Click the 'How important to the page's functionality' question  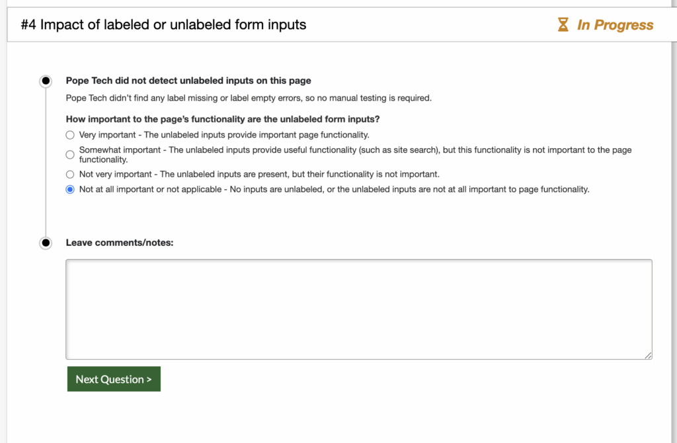coord(223,120)
